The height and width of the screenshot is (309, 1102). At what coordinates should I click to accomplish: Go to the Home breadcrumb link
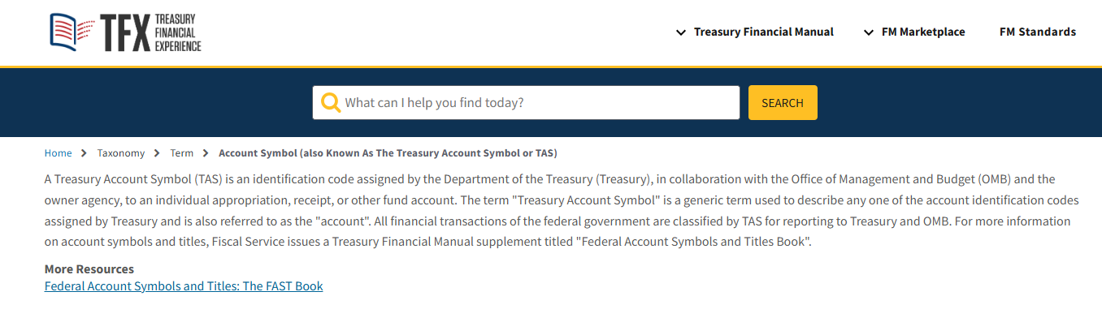58,153
